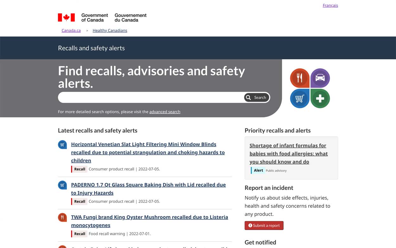This screenshot has width=396, height=248.
Task: Click the Get notified heading
Action: (260, 242)
